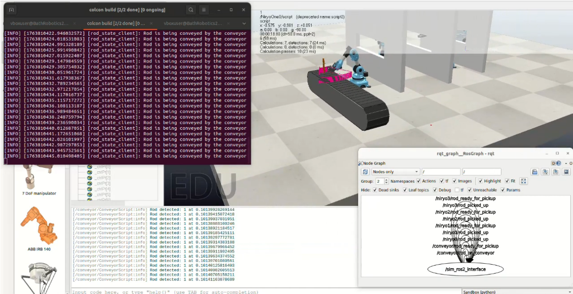The height and width of the screenshot is (294, 573).
Task: Click the Group depth spinner arrows
Action: point(387,181)
